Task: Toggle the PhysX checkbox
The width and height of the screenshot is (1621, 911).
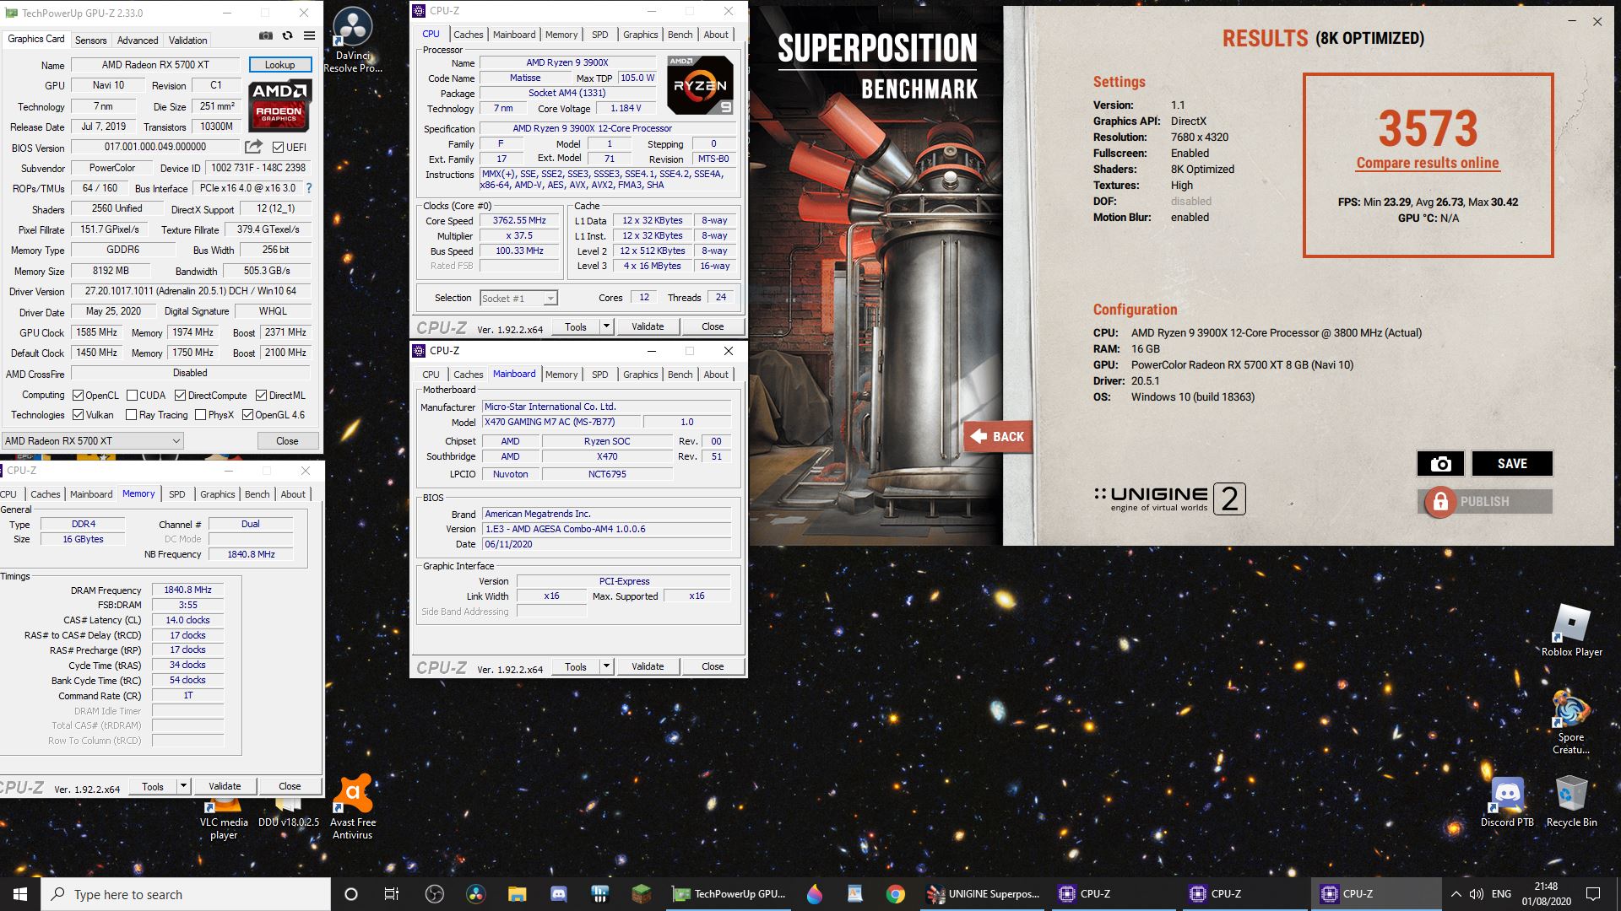Action: pos(200,415)
